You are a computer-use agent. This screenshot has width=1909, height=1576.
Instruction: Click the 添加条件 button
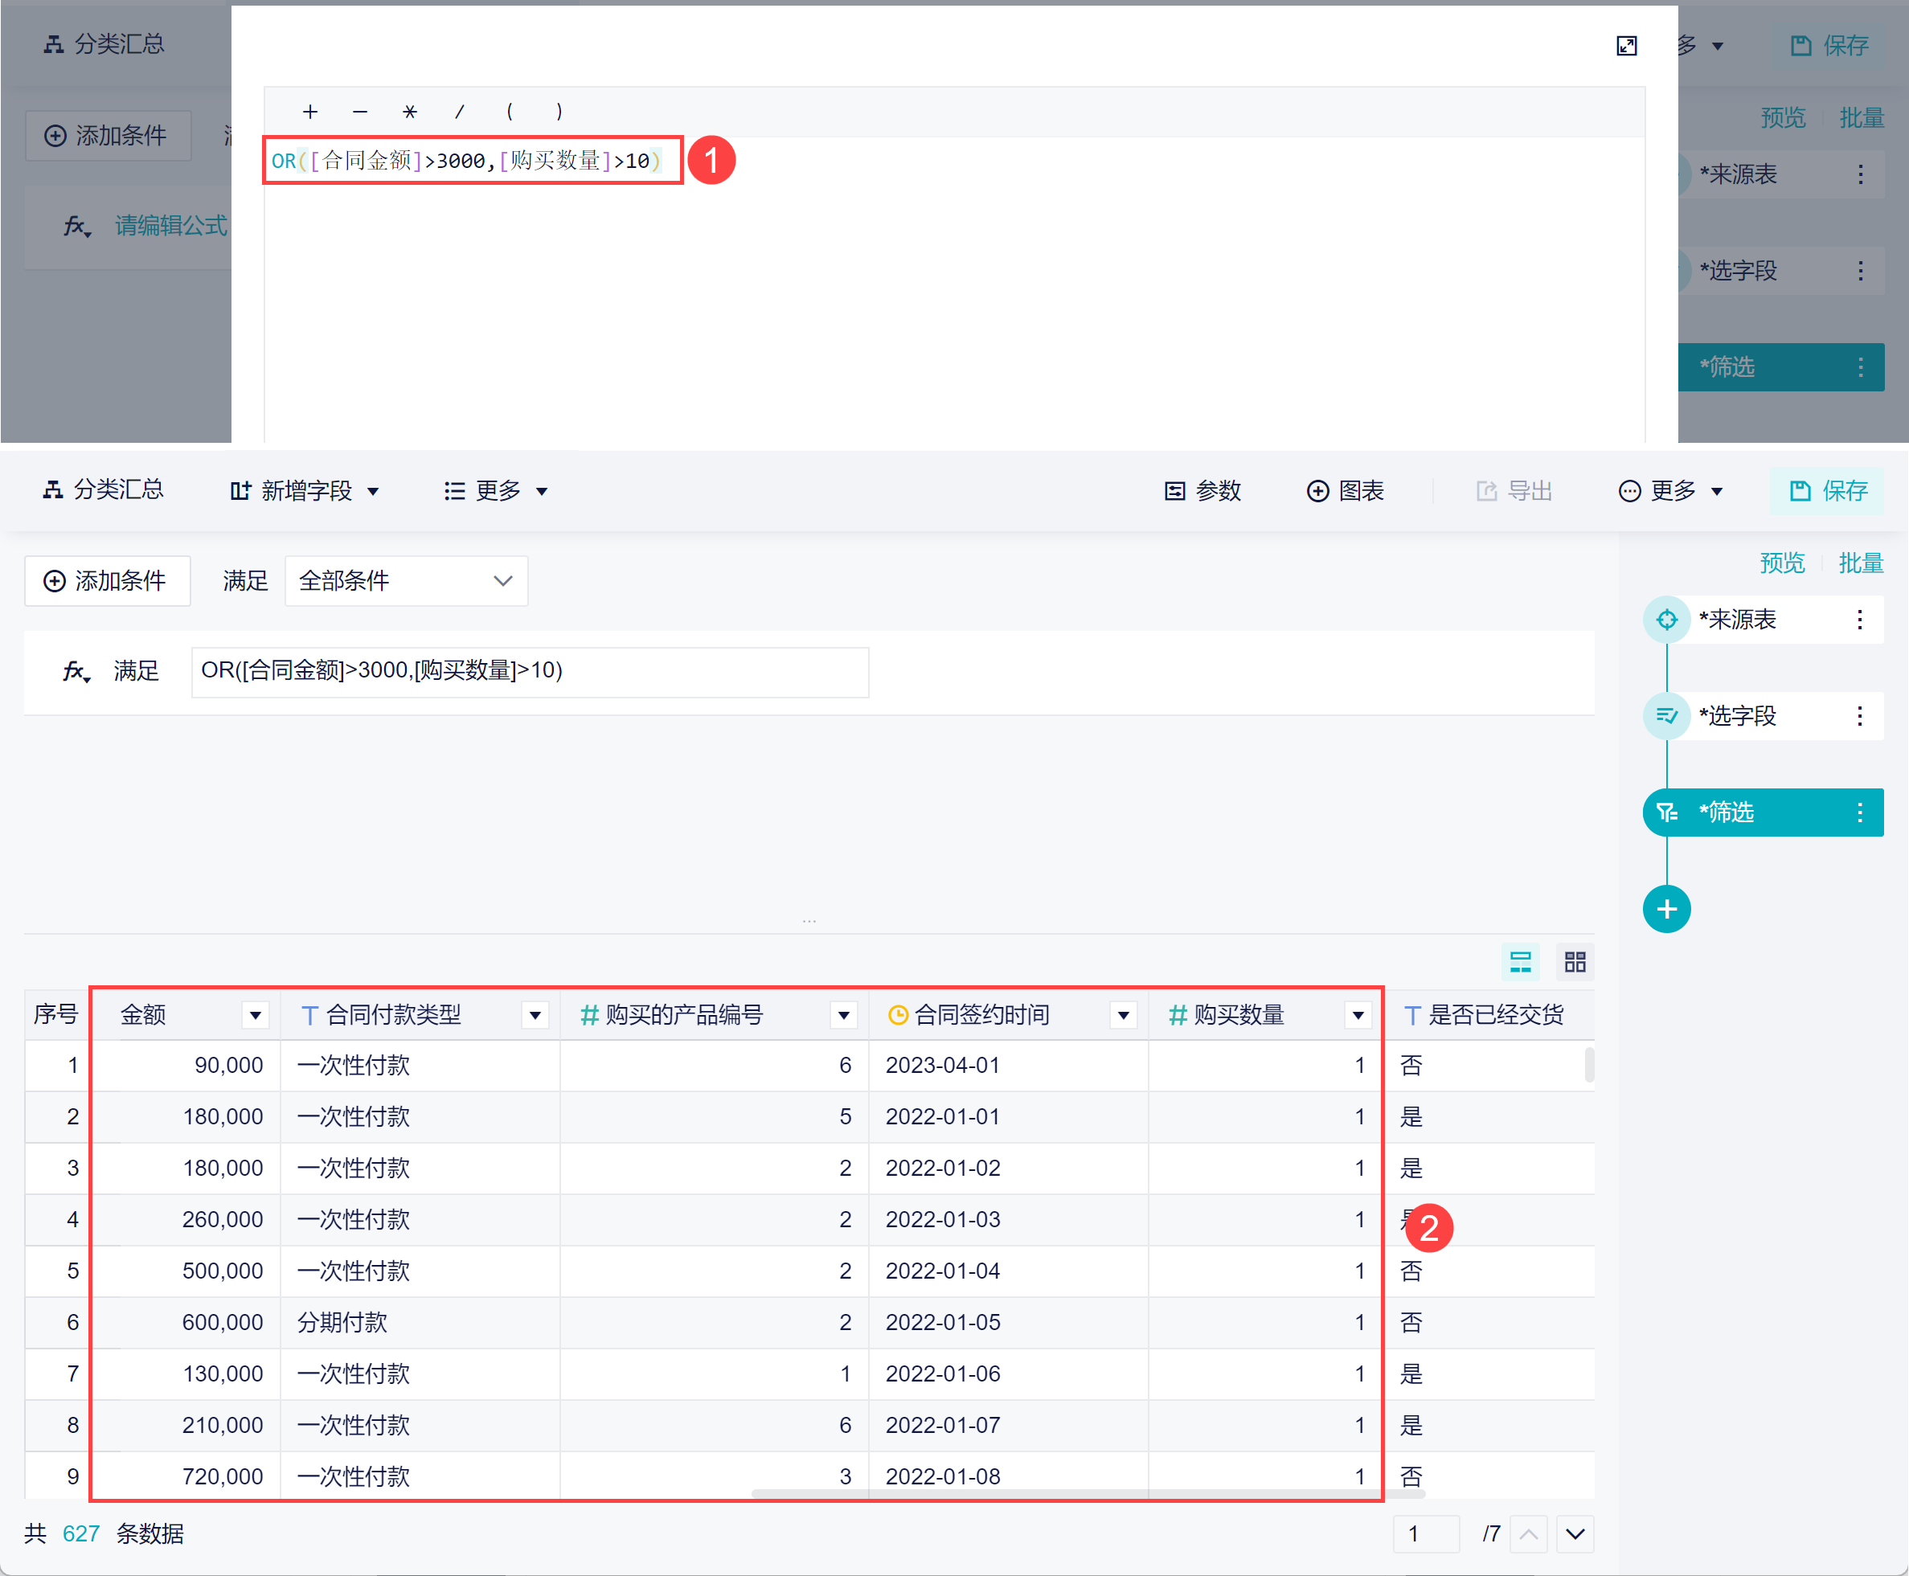[x=107, y=581]
